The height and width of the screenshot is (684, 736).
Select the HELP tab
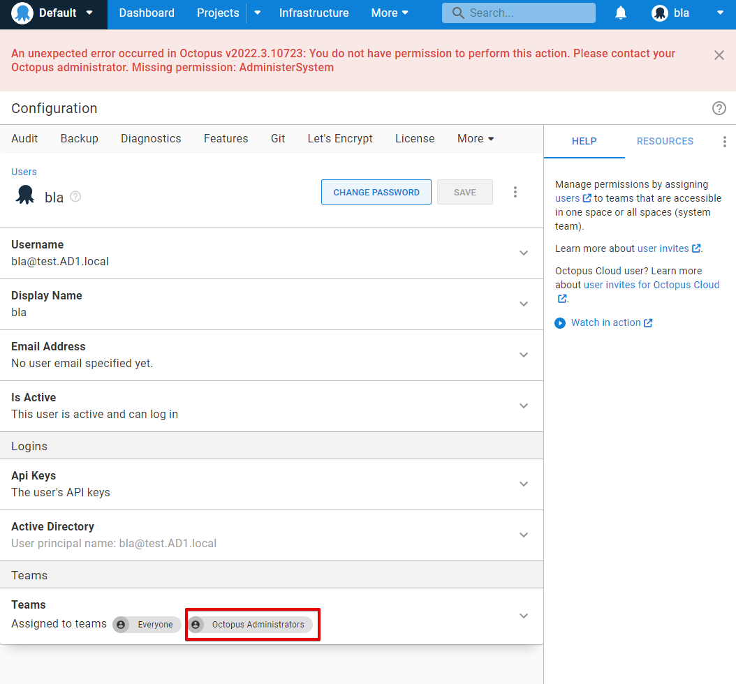[584, 141]
